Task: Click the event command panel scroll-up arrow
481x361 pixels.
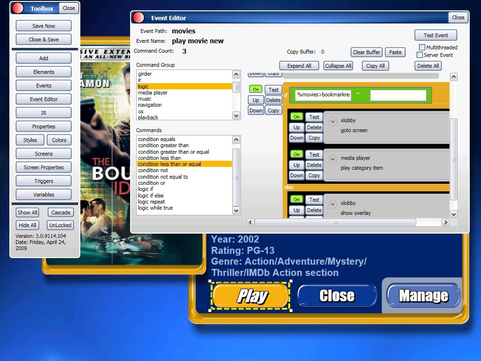Action: pos(454,77)
